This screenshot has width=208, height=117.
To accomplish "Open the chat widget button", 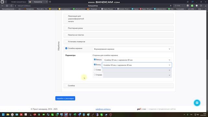I will [x=197, y=103].
